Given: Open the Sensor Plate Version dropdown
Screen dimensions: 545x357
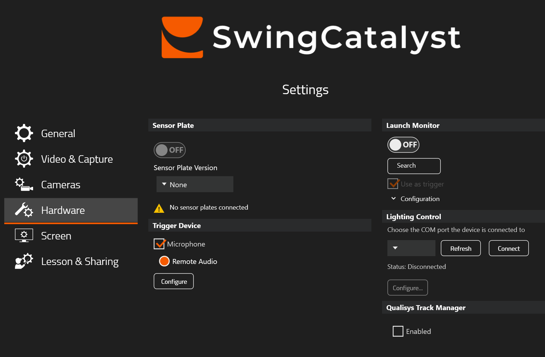Looking at the screenshot, I should coord(195,184).
